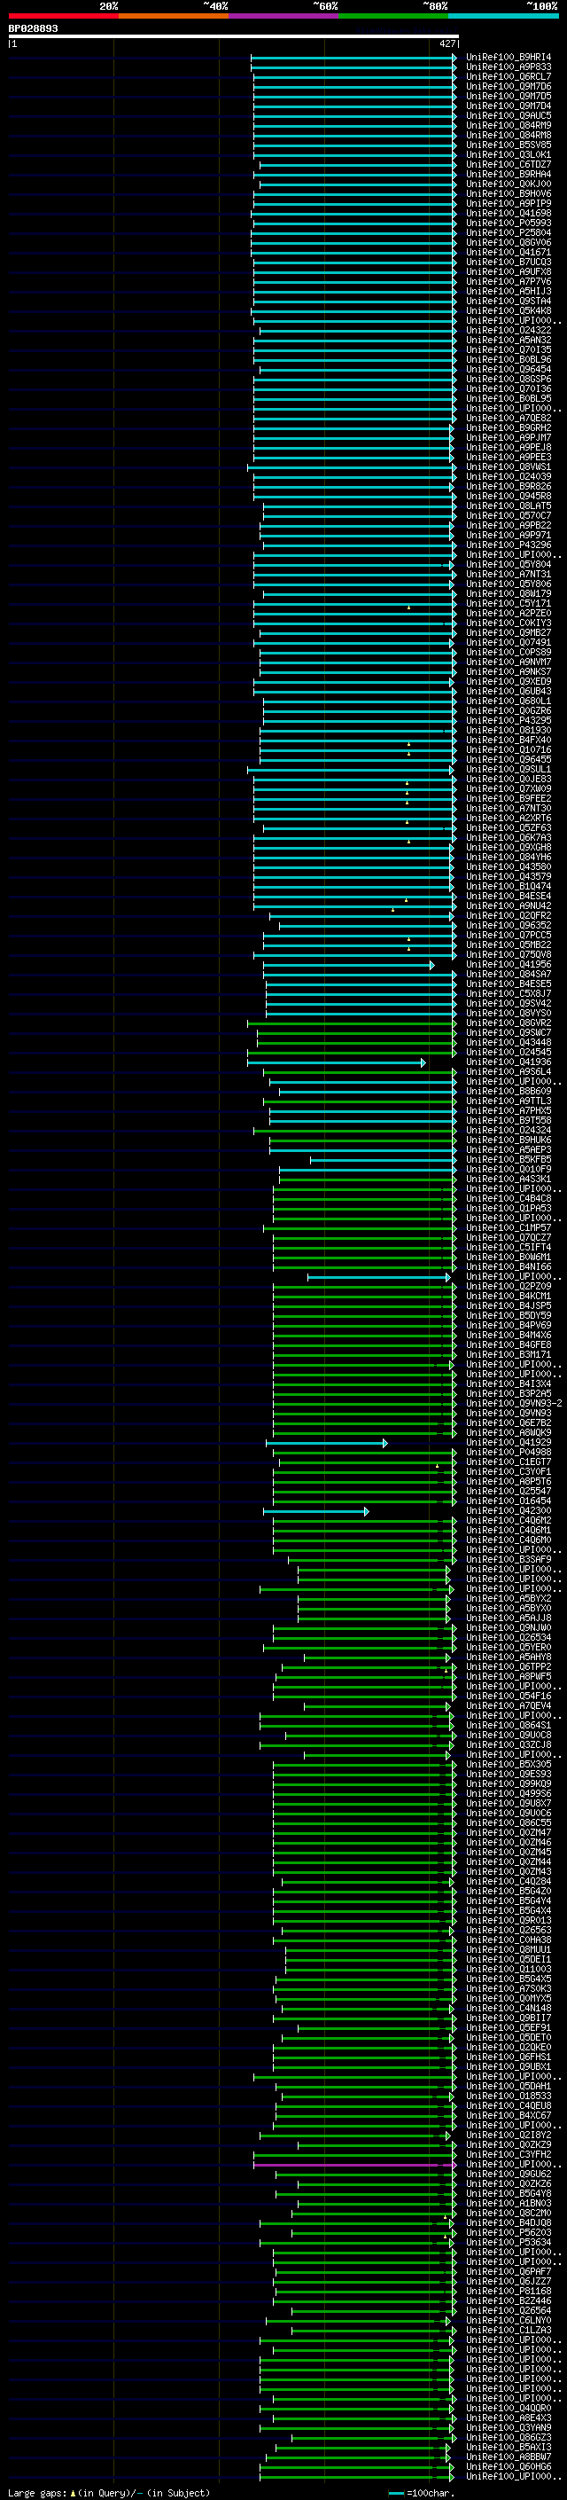Pick label UniRef100_Q7QCZ7
This screenshot has height=2500, width=567.
pyautogui.click(x=508, y=1238)
